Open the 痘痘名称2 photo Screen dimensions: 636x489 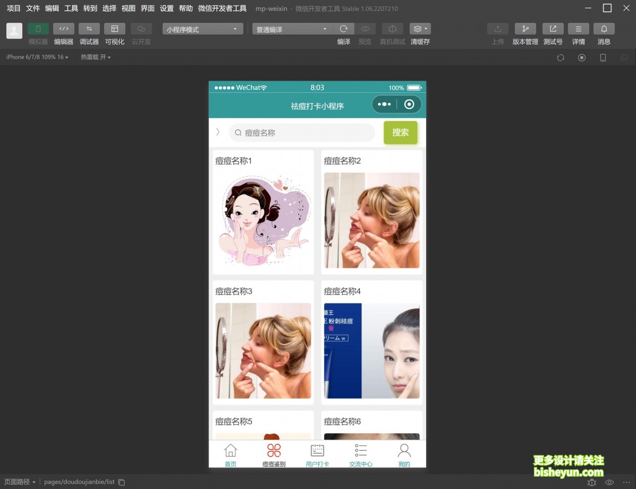[x=372, y=220]
